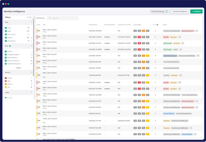The height and width of the screenshot is (142, 206).
Task: Collapse the Filters panel with the arrow icon
Action: click(33, 17)
